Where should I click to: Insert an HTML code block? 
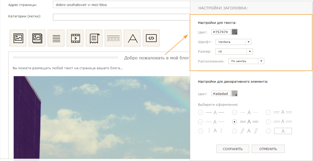pyautogui.click(x=151, y=38)
